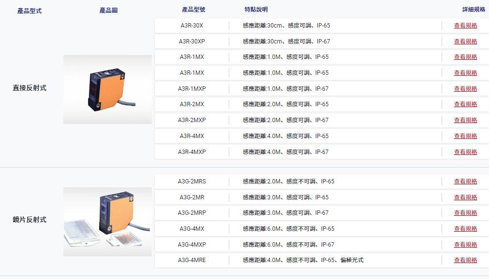Click the 1.0M IP-67 description for A3R-1MXP
The width and height of the screenshot is (489, 279).
click(286, 89)
